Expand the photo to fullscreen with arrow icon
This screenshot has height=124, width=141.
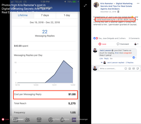point(85,6)
